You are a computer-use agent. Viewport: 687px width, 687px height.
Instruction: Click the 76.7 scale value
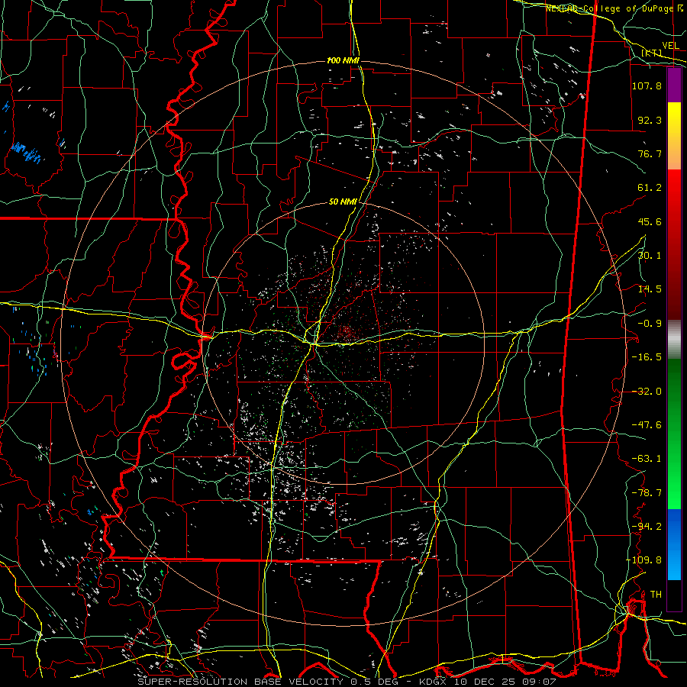coord(650,153)
